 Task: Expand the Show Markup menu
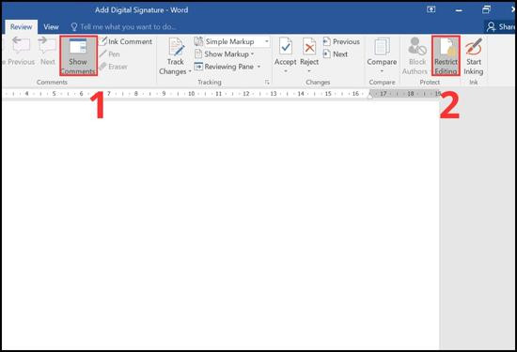point(225,54)
